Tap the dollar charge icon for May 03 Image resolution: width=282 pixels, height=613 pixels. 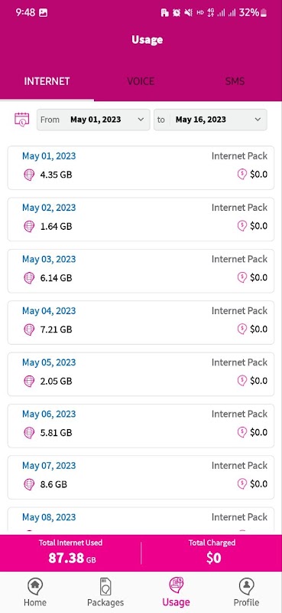tap(241, 277)
